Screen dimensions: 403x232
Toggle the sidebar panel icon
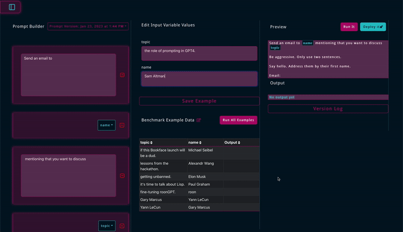[12, 7]
